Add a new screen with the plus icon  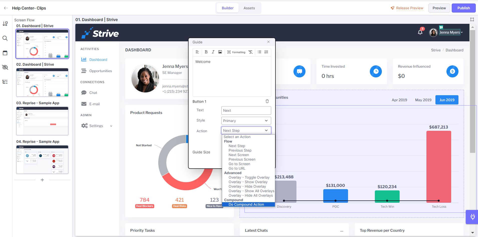point(42,180)
